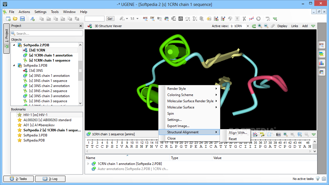
Task: Open the Actions menu
Action: 24,12
